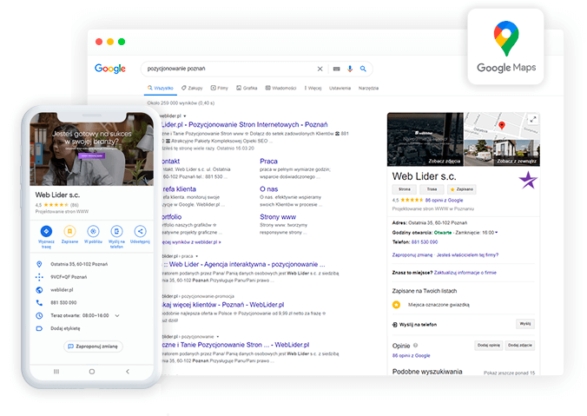The image size is (587, 416).
Task: Open the O nas sitelink
Action: click(x=269, y=189)
